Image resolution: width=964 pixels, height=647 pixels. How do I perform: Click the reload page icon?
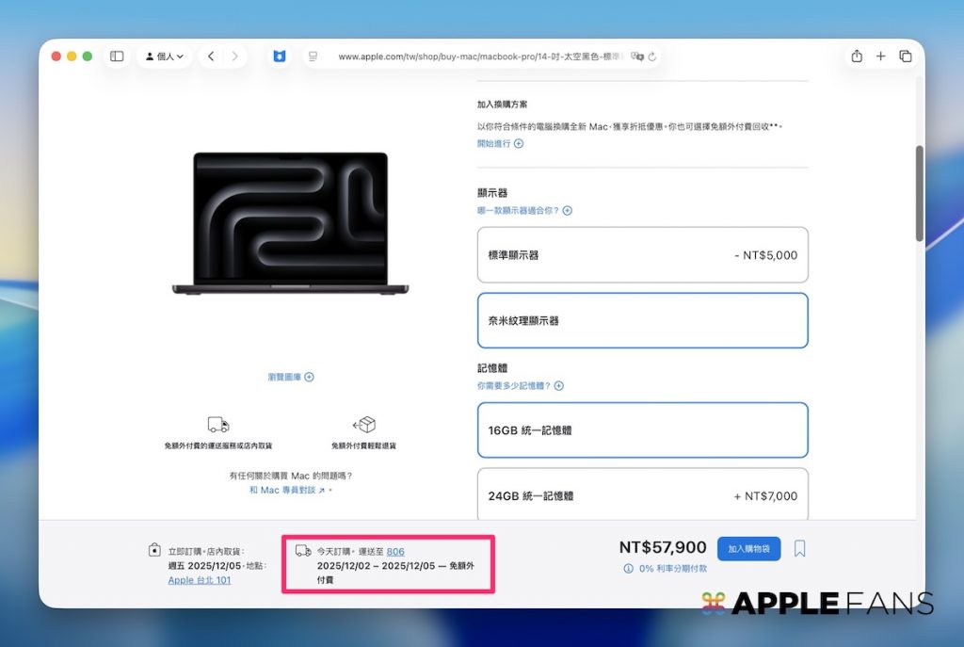point(652,57)
